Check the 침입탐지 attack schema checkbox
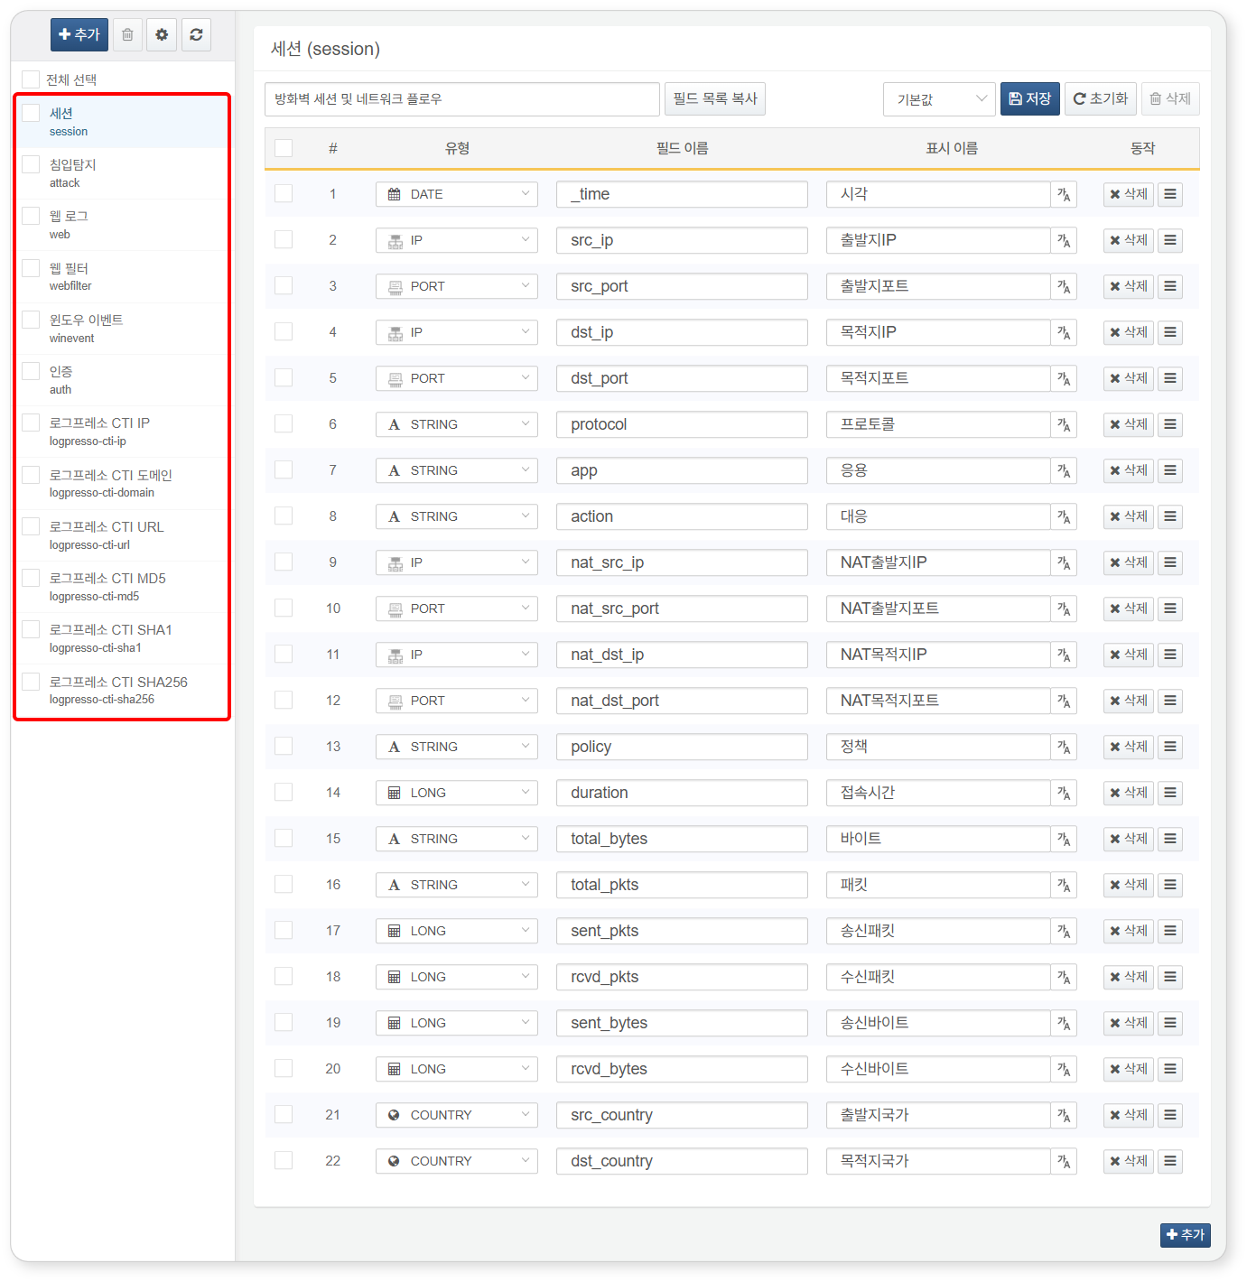 click(x=31, y=164)
